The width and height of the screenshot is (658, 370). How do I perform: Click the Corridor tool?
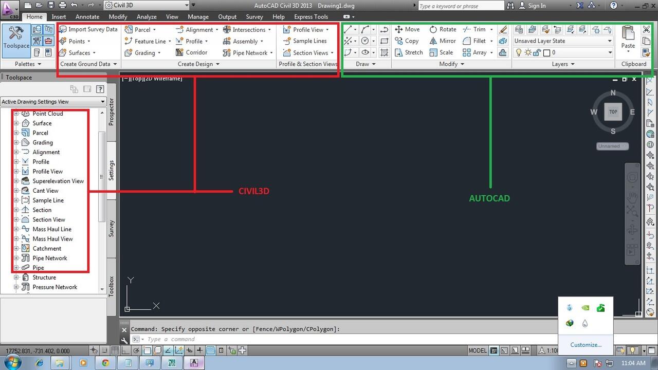click(x=191, y=52)
